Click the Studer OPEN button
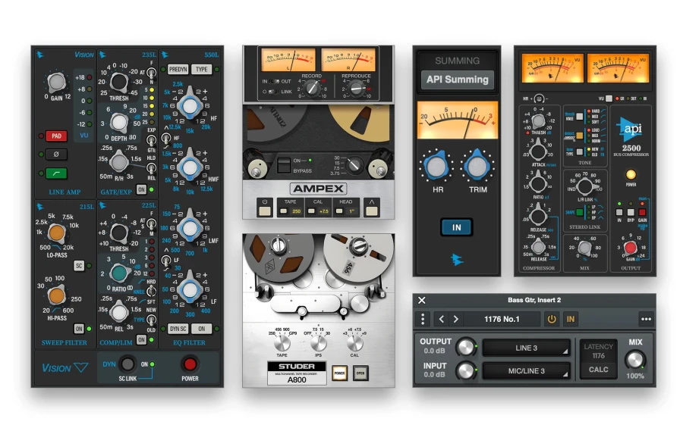The image size is (683, 434). click(x=360, y=373)
